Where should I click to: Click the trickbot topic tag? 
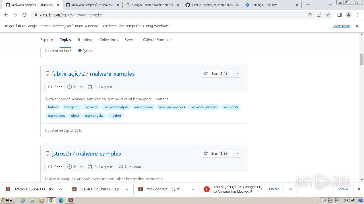115,116
